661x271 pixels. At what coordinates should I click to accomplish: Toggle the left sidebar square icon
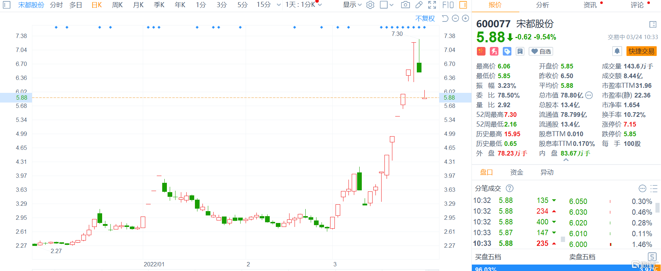click(6, 5)
